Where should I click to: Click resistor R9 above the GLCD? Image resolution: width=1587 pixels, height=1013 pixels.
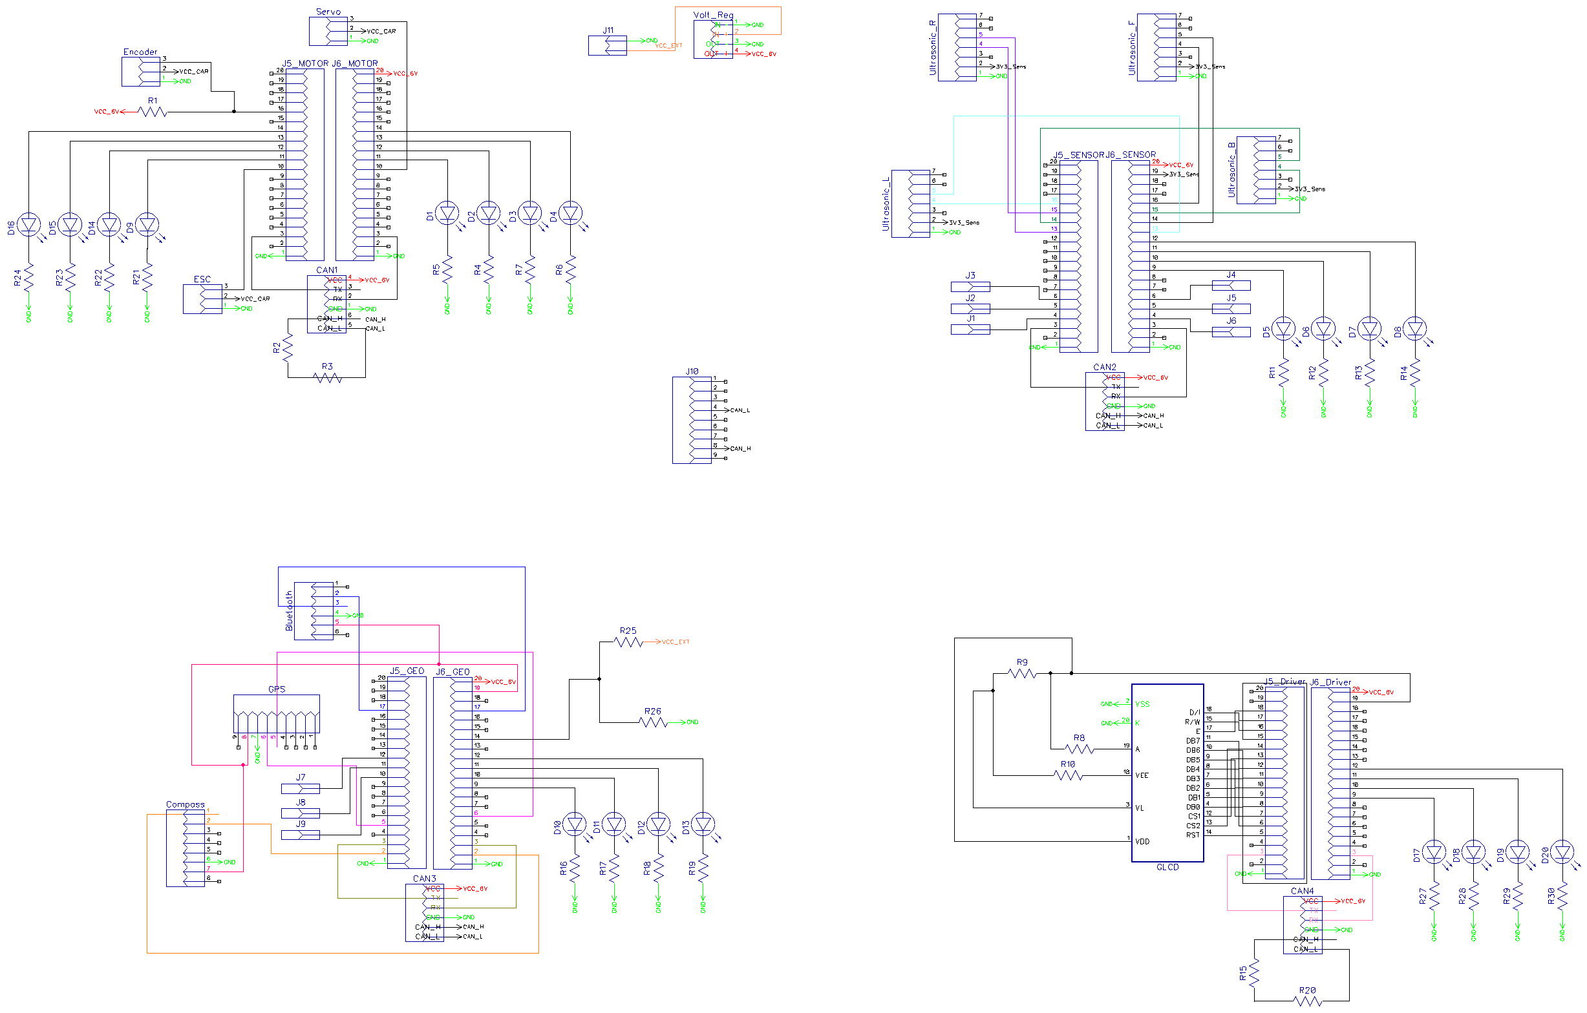(x=1022, y=674)
